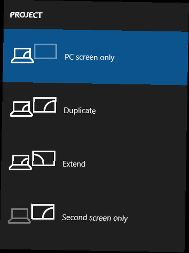Choose the Duplicate display mode
This screenshot has height=253, width=189.
point(94,111)
